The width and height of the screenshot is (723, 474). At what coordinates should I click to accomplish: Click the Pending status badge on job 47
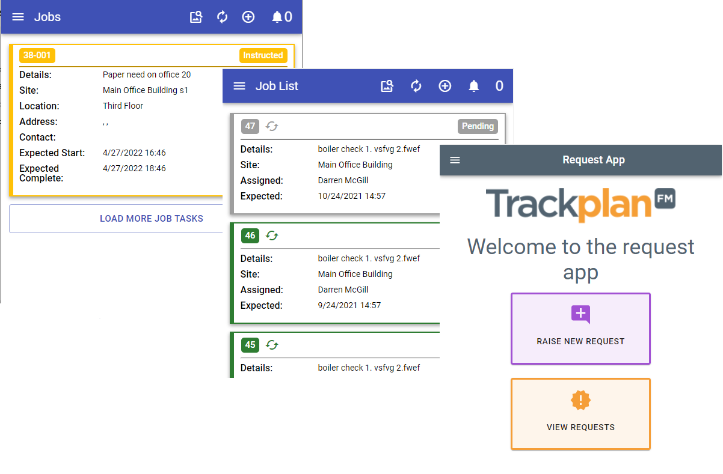coord(478,126)
